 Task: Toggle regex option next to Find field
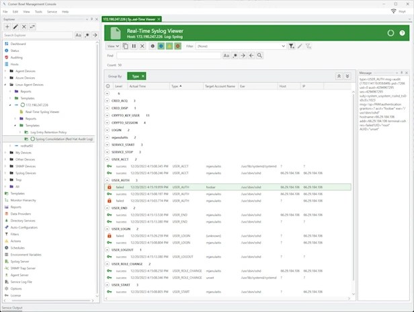(x=235, y=56)
